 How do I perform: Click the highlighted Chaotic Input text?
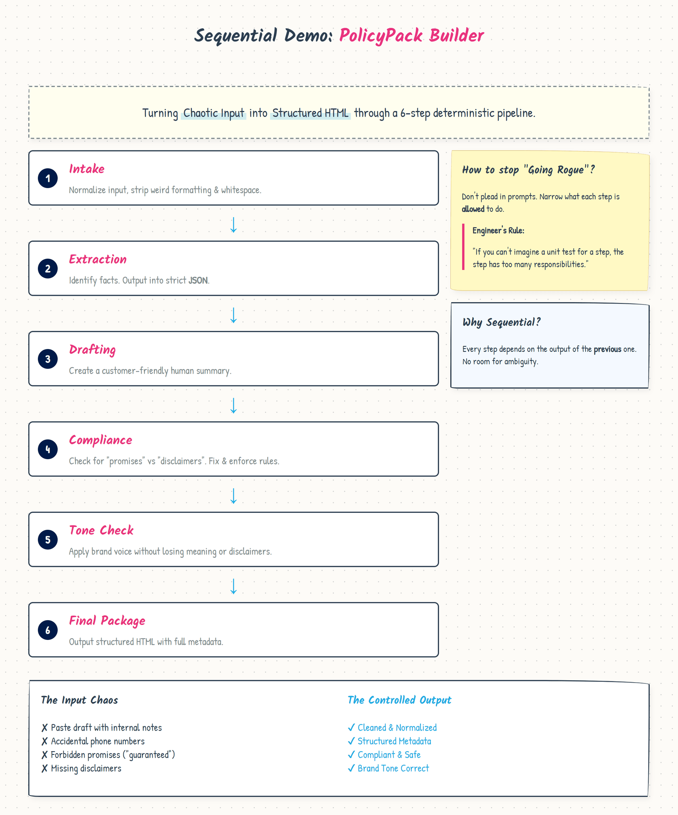point(213,113)
